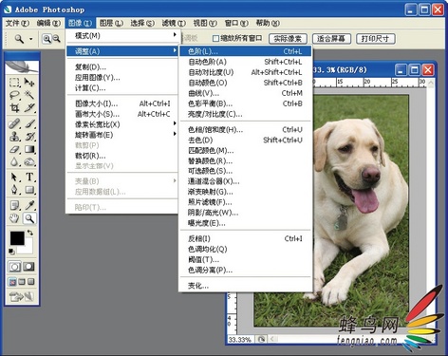
Task: Click the Zoom Out option icon
Action: 56,39
